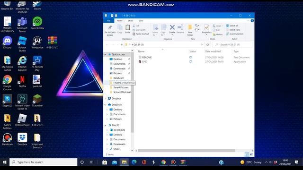Click Pin to Quick access in ribbon

tap(110, 30)
